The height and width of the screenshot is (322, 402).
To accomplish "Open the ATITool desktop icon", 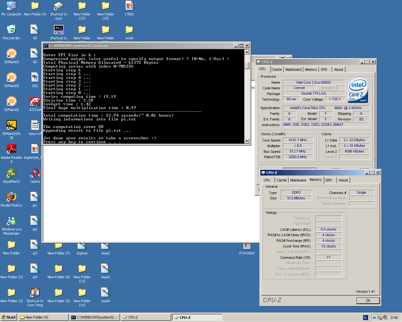I will pyautogui.click(x=35, y=104).
